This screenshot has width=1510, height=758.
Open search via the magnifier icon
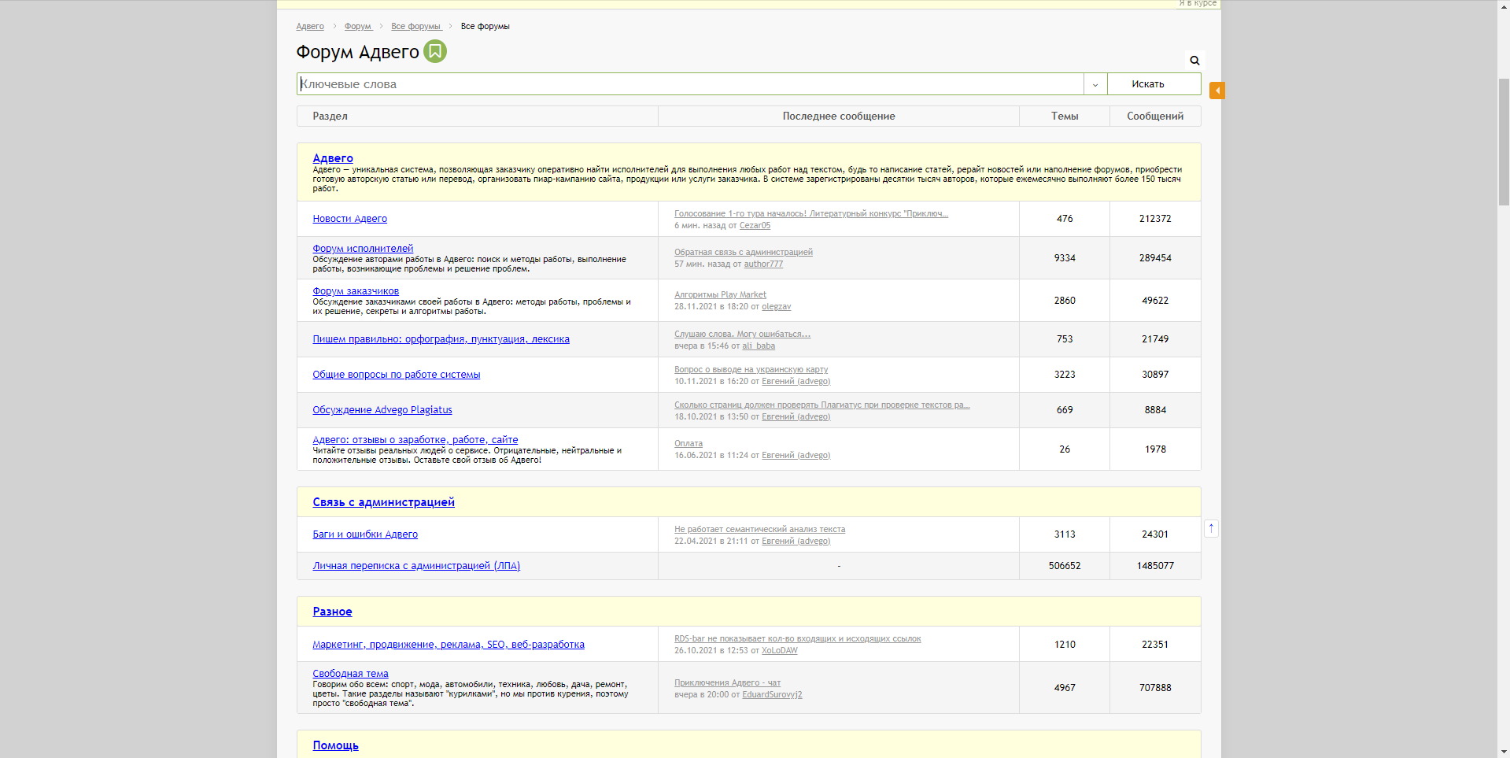tap(1194, 61)
